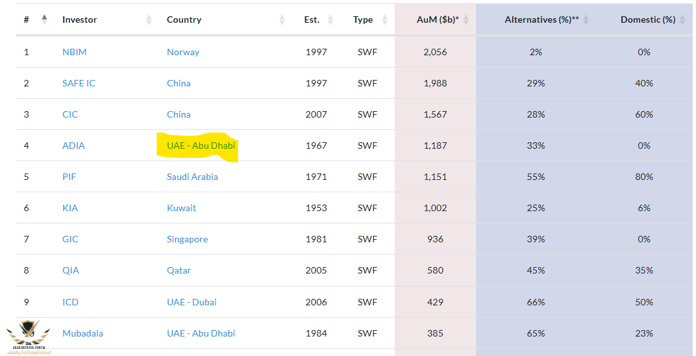Image resolution: width=696 pixels, height=356 pixels.
Task: Select AuM value 429 for ICD
Action: coord(435,302)
